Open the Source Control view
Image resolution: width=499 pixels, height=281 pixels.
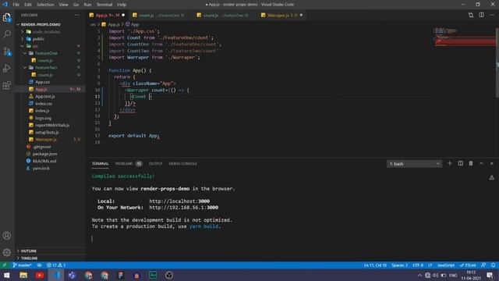(7, 52)
